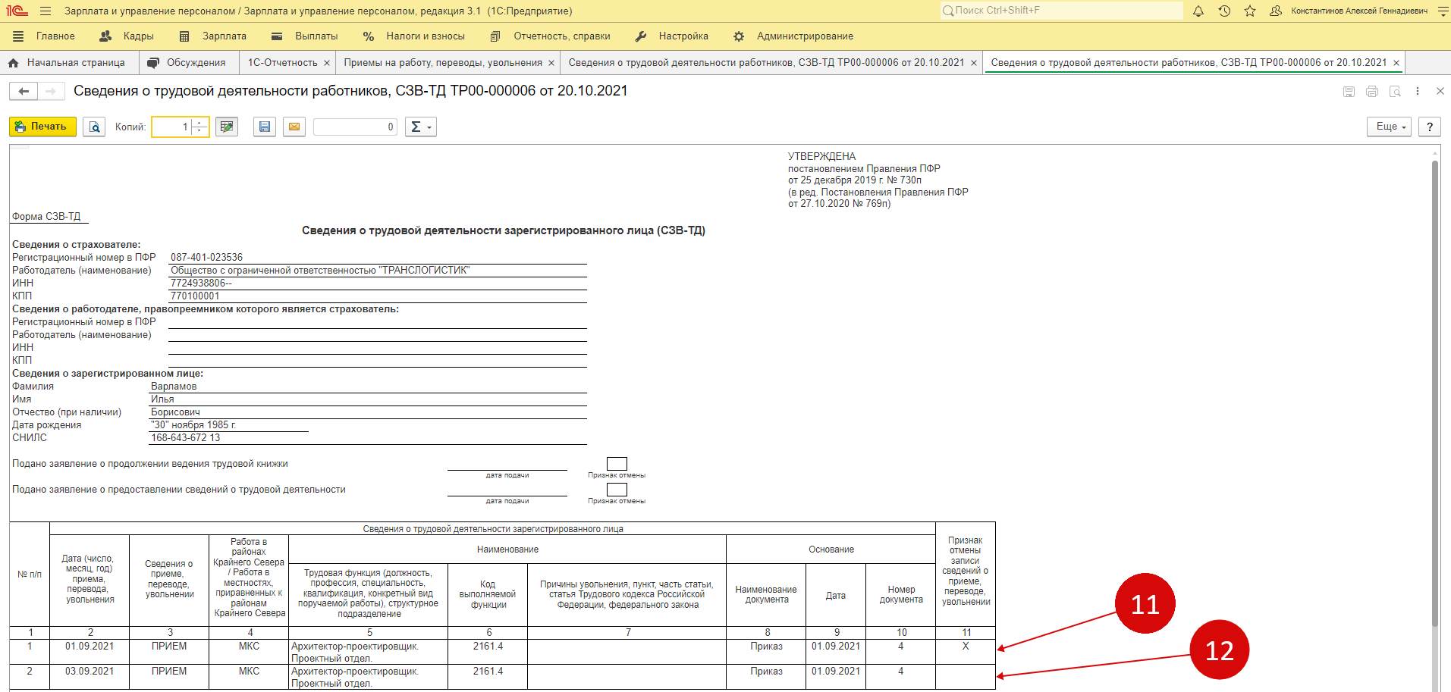Open favorites star icon

(1250, 11)
